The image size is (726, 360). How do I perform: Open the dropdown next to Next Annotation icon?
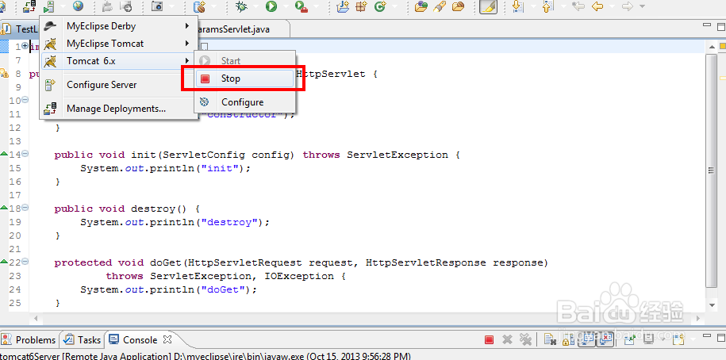(x=532, y=6)
